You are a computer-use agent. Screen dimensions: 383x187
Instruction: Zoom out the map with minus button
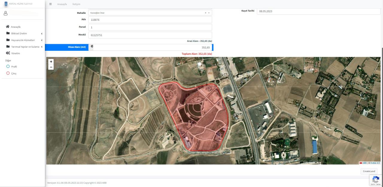click(x=51, y=67)
